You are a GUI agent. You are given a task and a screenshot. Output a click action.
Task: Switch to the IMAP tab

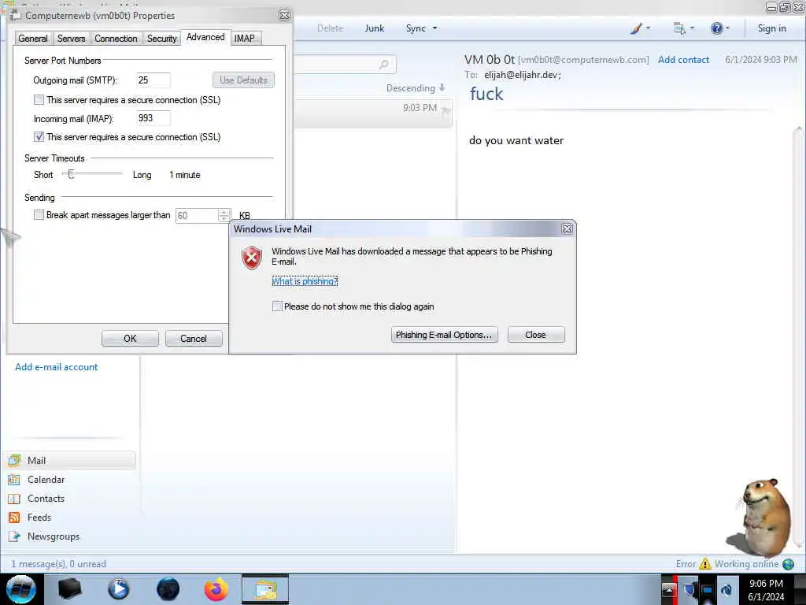[x=245, y=38]
